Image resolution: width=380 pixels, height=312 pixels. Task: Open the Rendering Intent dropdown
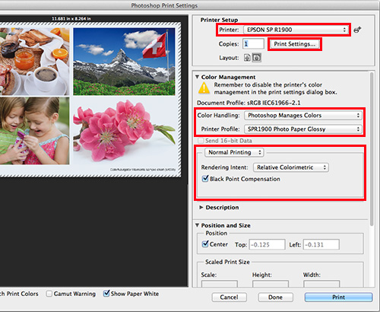pos(291,167)
